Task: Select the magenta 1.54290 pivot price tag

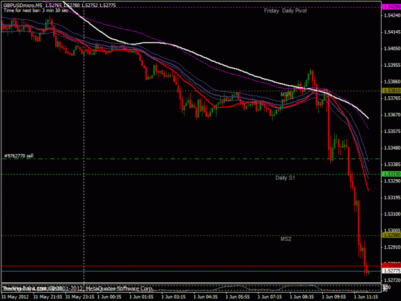Action: (391, 7)
